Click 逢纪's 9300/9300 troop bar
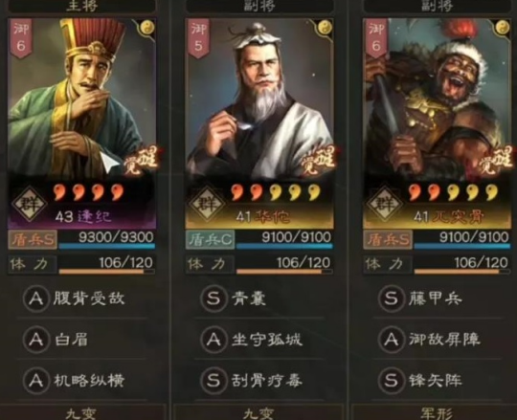 click(107, 240)
